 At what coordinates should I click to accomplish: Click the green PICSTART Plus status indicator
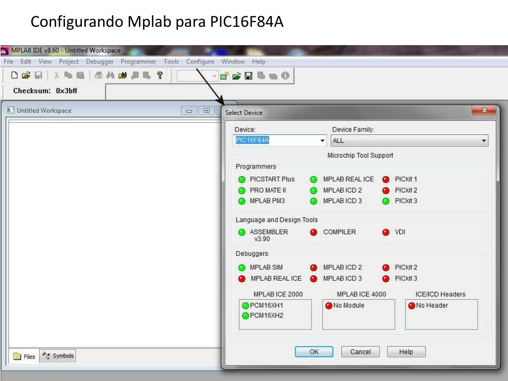tap(242, 180)
